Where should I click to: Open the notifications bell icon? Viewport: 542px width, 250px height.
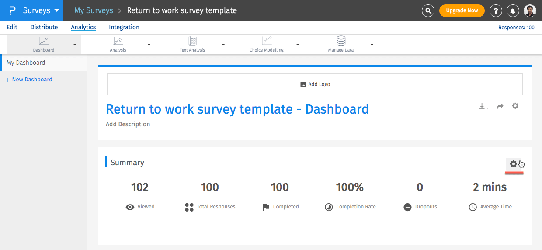[x=513, y=10]
